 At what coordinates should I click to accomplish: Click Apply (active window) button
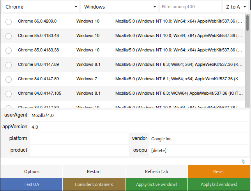tap(156, 184)
